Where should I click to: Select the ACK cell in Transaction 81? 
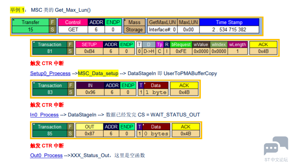(263, 44)
